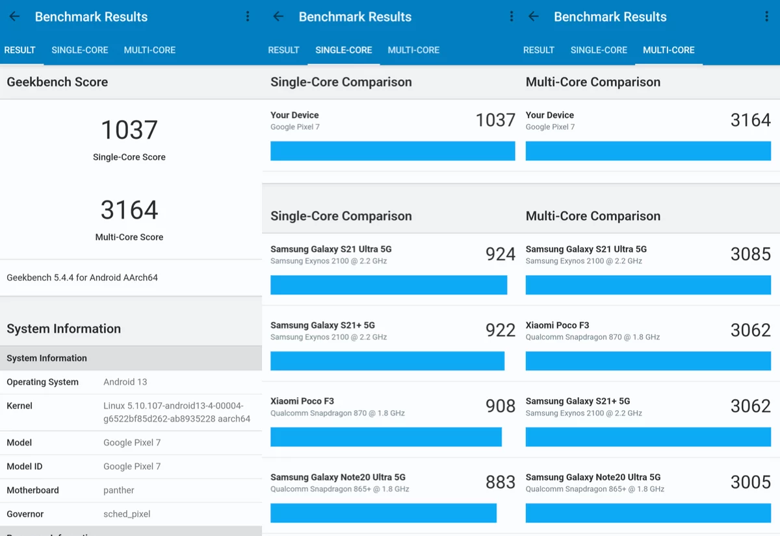This screenshot has width=780, height=536.
Task: Tap Samsung Galaxy S21+ 5G multi-core entry 3062
Action: tap(649, 419)
